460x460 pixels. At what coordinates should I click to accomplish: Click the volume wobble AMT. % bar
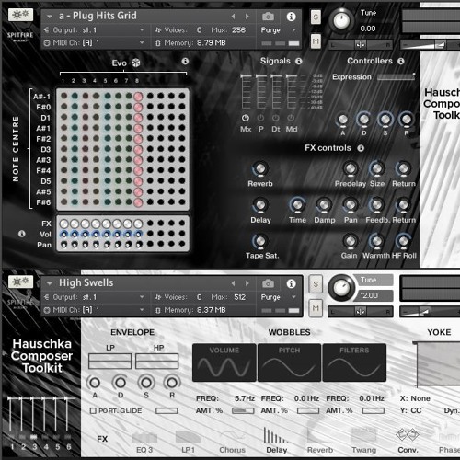243,410
